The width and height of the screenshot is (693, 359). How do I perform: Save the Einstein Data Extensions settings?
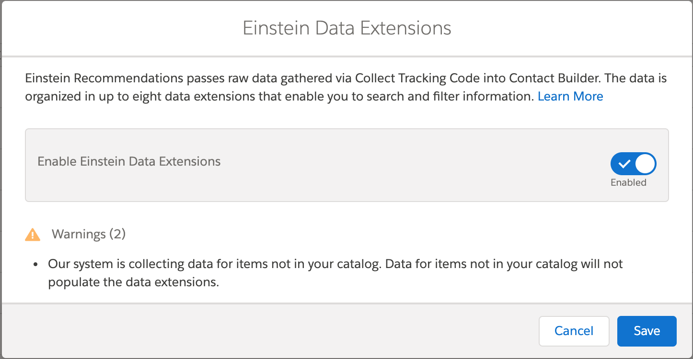click(647, 331)
